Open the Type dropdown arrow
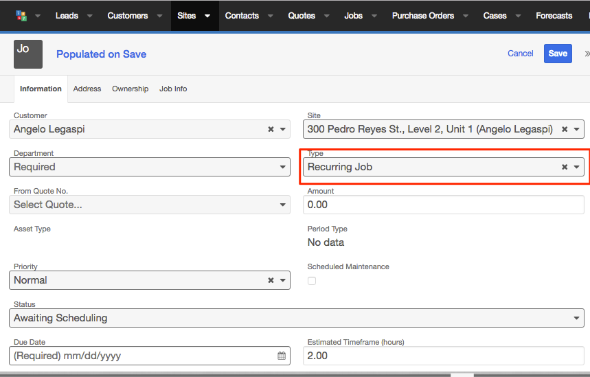Image resolution: width=590 pixels, height=377 pixels. click(x=576, y=167)
